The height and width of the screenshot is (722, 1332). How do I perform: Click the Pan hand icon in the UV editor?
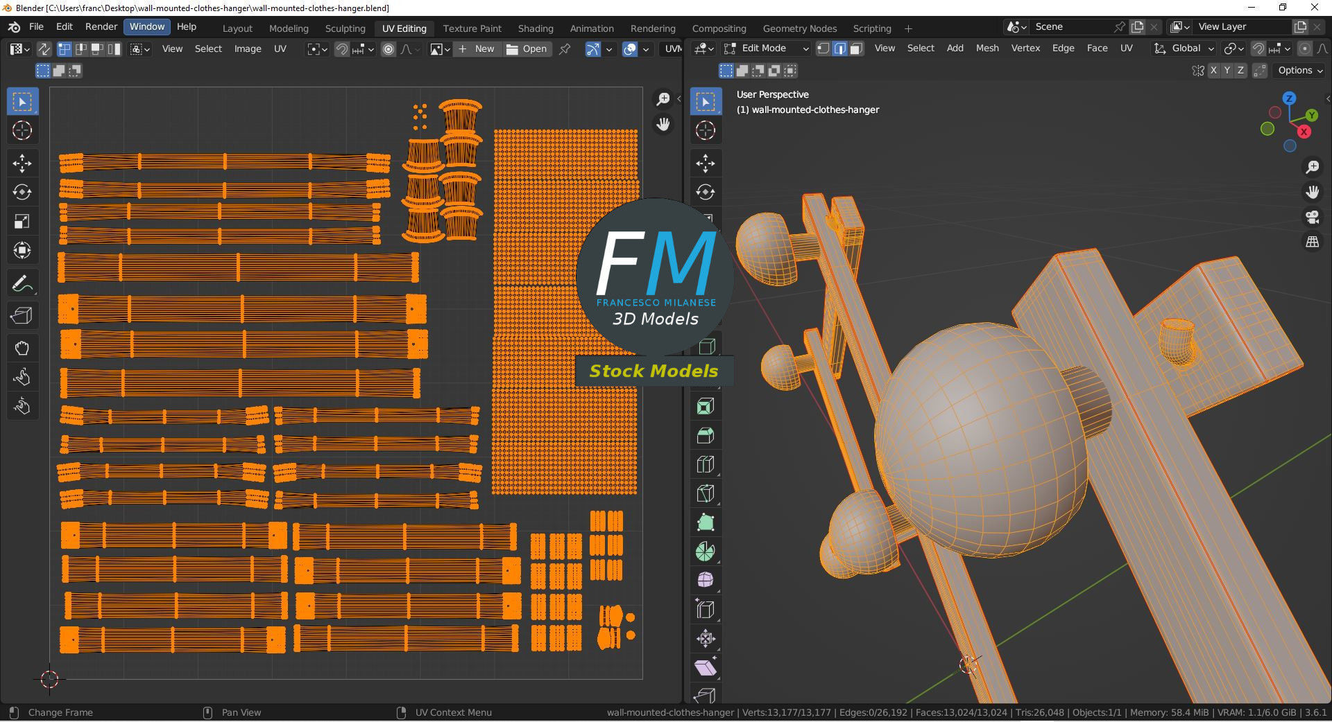coord(663,125)
